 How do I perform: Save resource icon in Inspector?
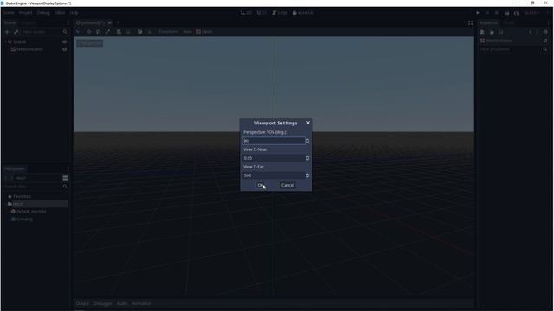500,32
